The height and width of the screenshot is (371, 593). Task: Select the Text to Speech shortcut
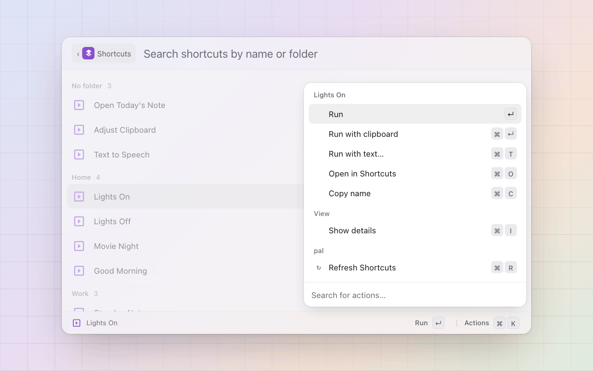[185, 155]
